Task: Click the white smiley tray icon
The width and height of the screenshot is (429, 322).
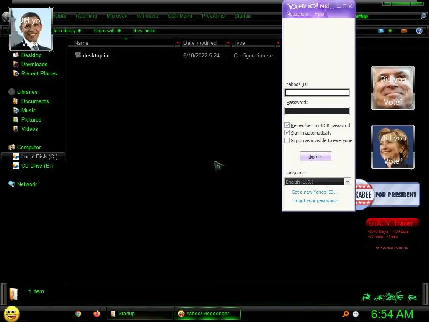Action: tap(356, 314)
